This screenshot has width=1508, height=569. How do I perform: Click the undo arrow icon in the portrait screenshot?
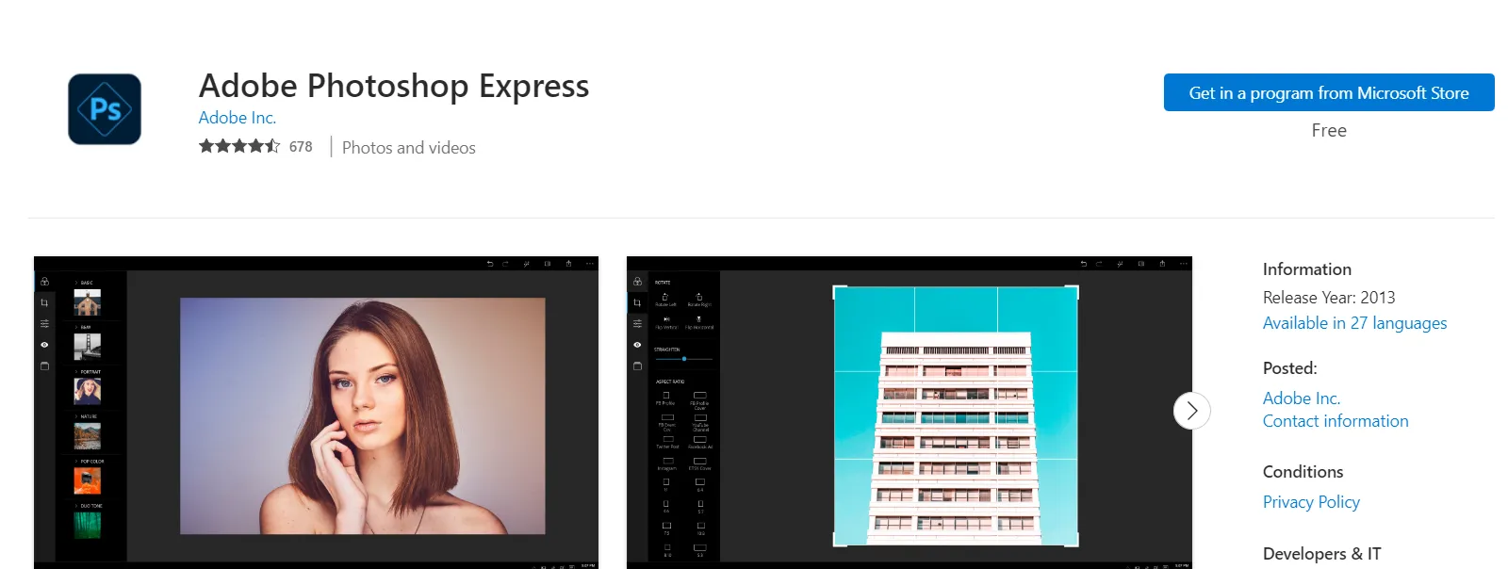[489, 264]
